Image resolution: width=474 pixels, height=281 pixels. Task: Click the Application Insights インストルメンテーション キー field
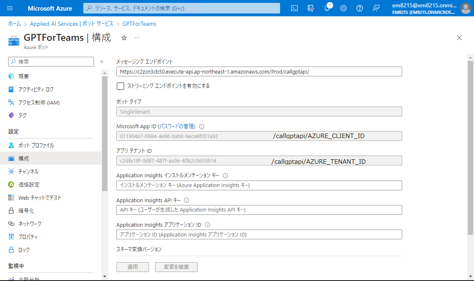pos(259,185)
